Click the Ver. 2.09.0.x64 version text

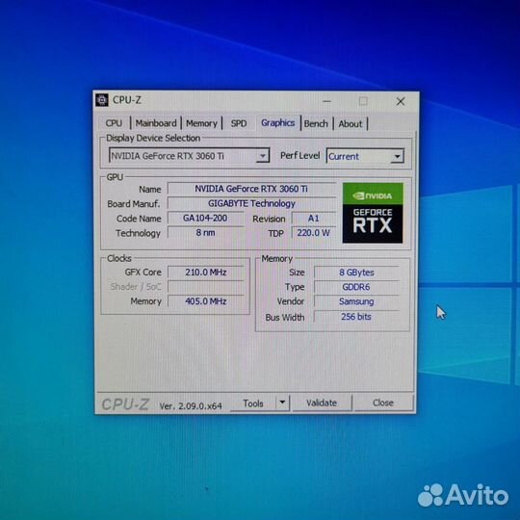tap(191, 406)
